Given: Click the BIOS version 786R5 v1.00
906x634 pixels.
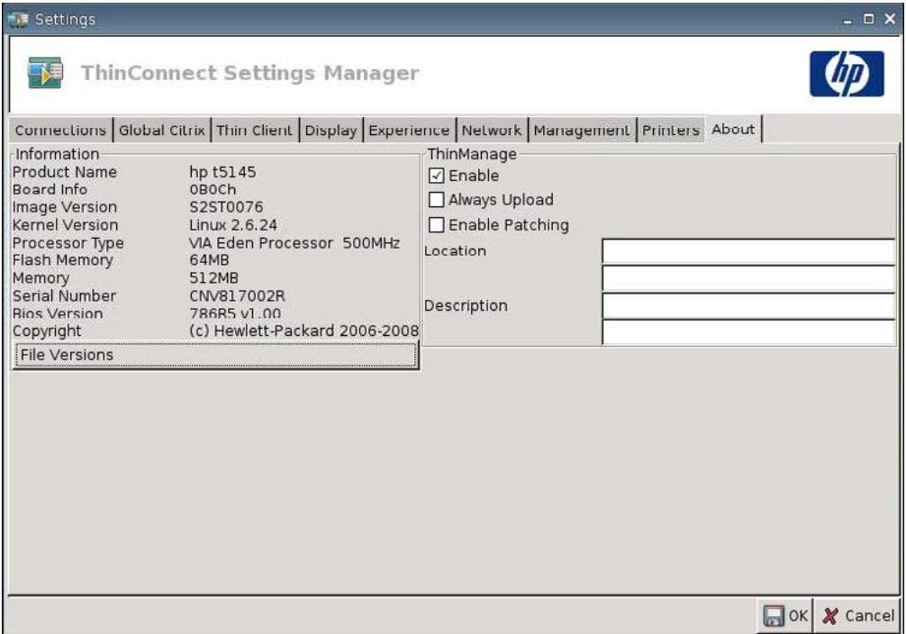Looking at the screenshot, I should coord(235,313).
